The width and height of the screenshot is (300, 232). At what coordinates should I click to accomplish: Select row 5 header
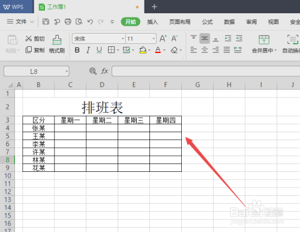click(x=7, y=136)
